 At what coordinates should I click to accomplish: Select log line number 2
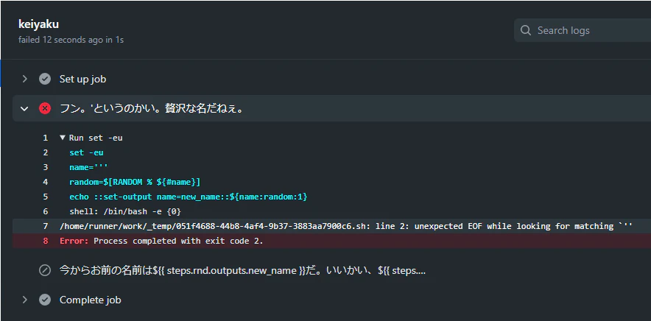point(45,152)
